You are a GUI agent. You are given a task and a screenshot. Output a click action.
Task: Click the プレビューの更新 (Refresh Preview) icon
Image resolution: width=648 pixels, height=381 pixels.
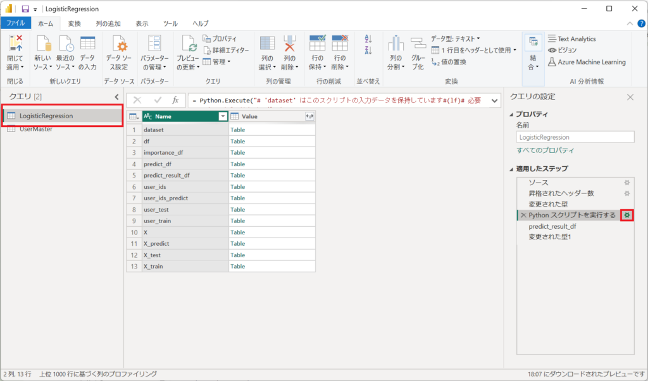(x=188, y=44)
